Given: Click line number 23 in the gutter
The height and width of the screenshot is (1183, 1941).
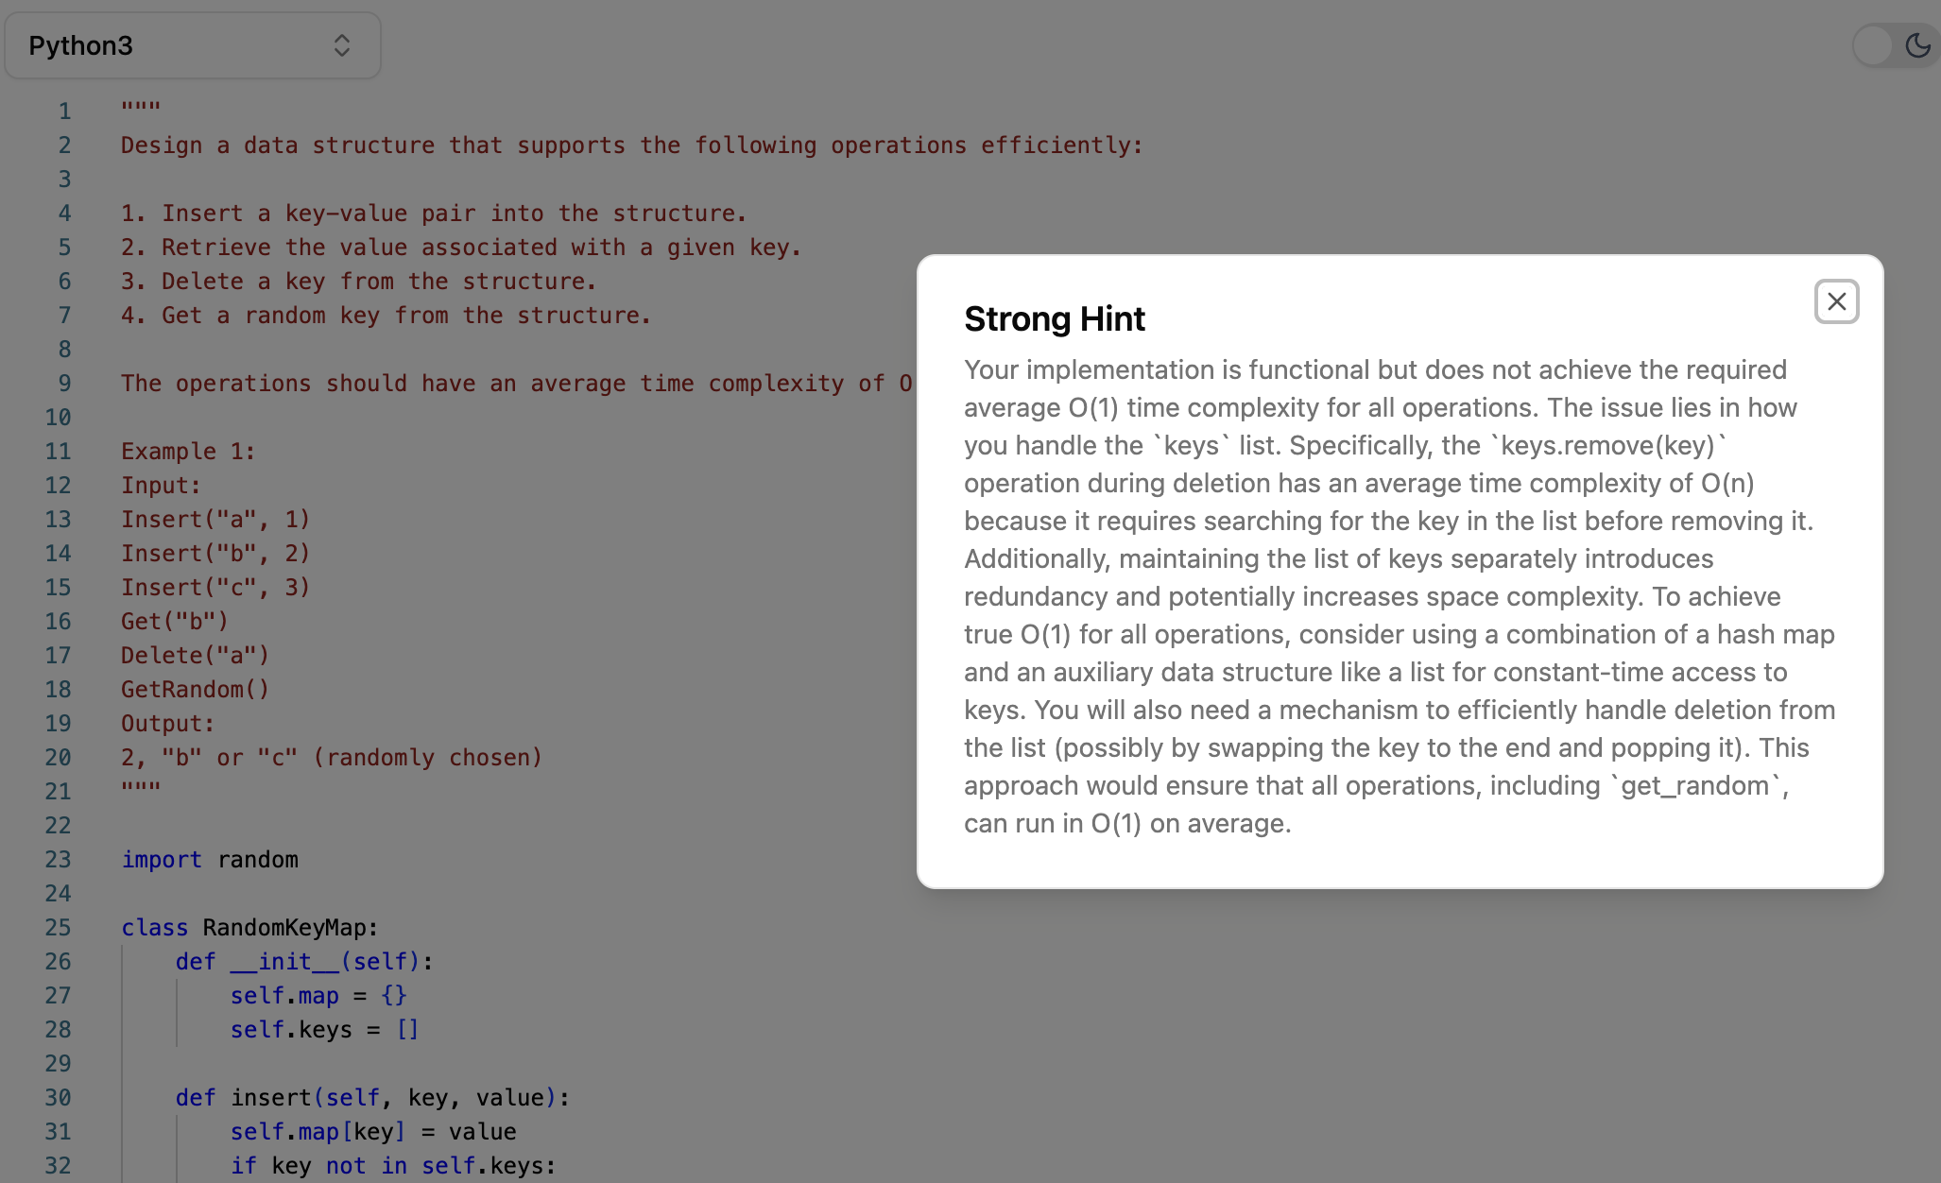Looking at the screenshot, I should [58, 860].
